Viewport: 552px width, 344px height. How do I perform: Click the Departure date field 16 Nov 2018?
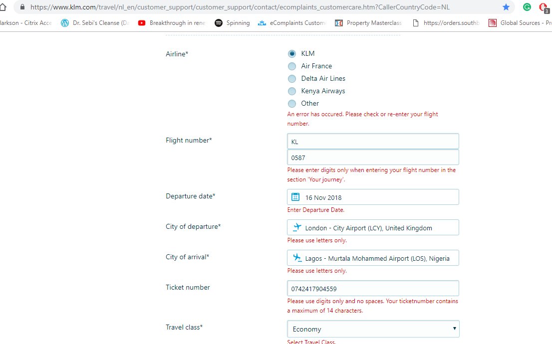(373, 197)
